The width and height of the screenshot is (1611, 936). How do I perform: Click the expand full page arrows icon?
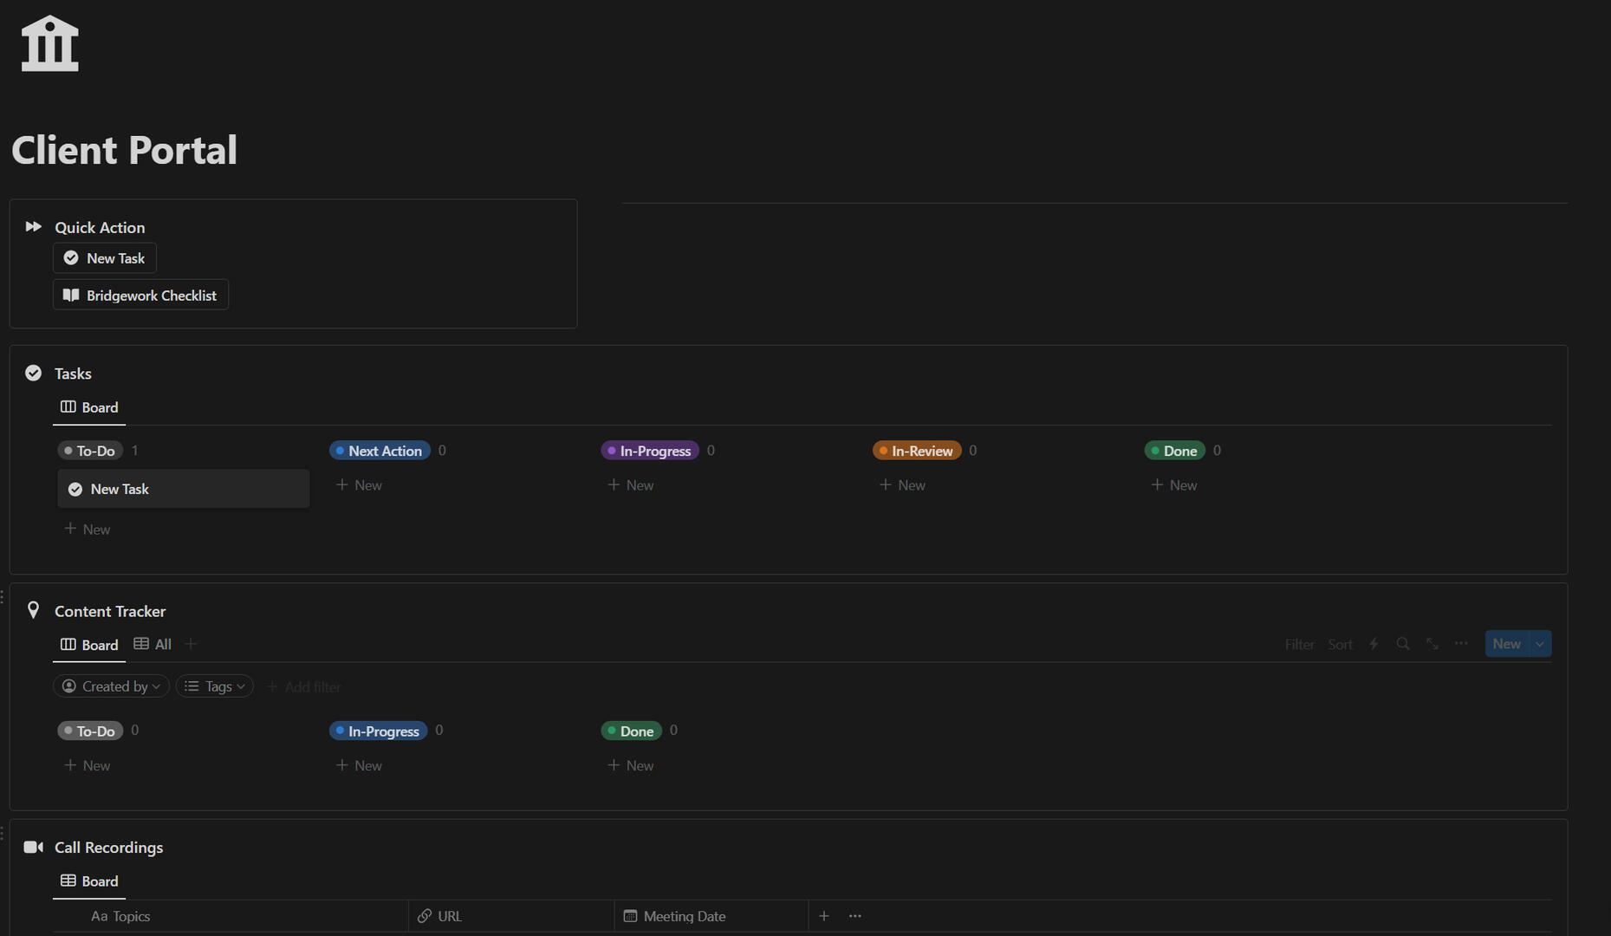[x=1432, y=644]
